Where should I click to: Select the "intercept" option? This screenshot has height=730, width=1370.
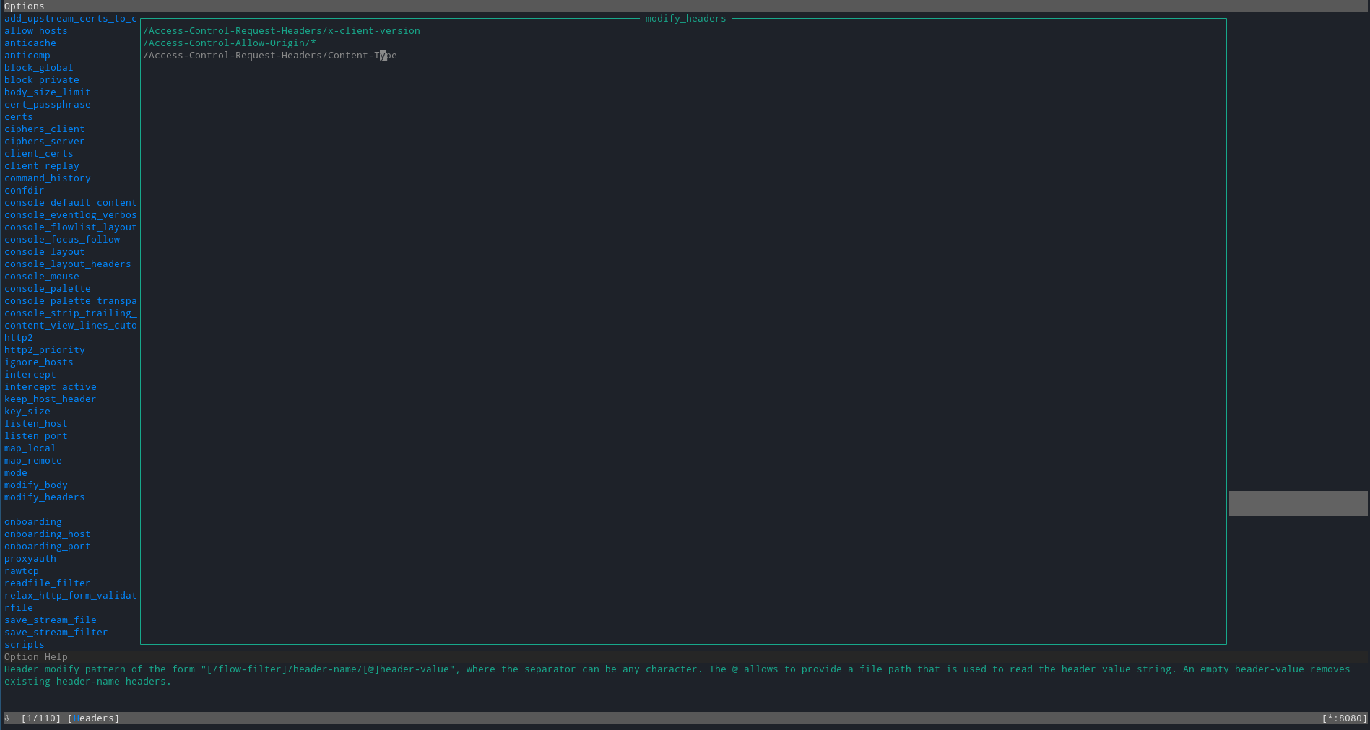coord(30,374)
